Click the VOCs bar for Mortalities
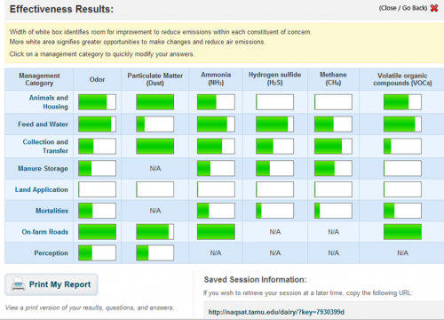This screenshot has width=444, height=320. click(402, 211)
